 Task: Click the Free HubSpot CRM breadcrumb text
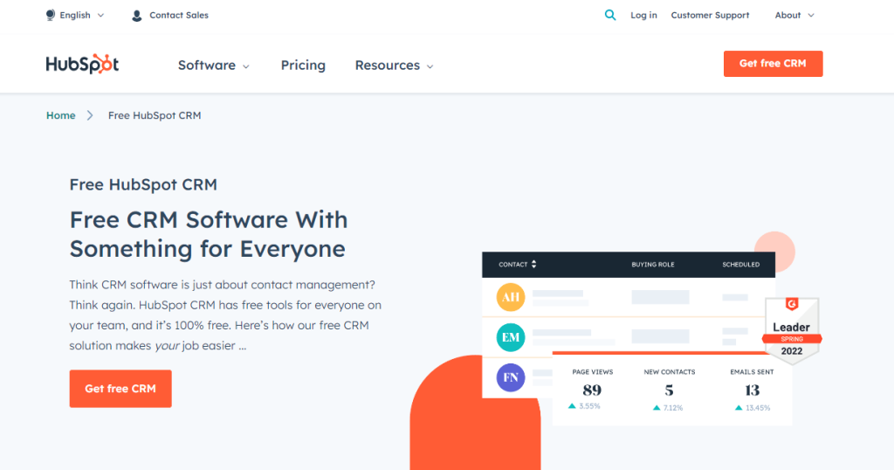[155, 116]
